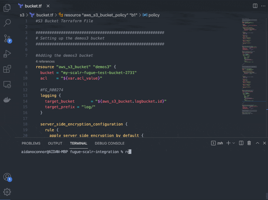Switch to the DEBUG CONSOLE panel tab
The width and height of the screenshot is (268, 200).
[110, 143]
